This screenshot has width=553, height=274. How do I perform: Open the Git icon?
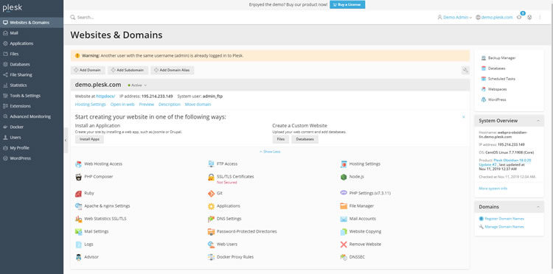click(211, 194)
